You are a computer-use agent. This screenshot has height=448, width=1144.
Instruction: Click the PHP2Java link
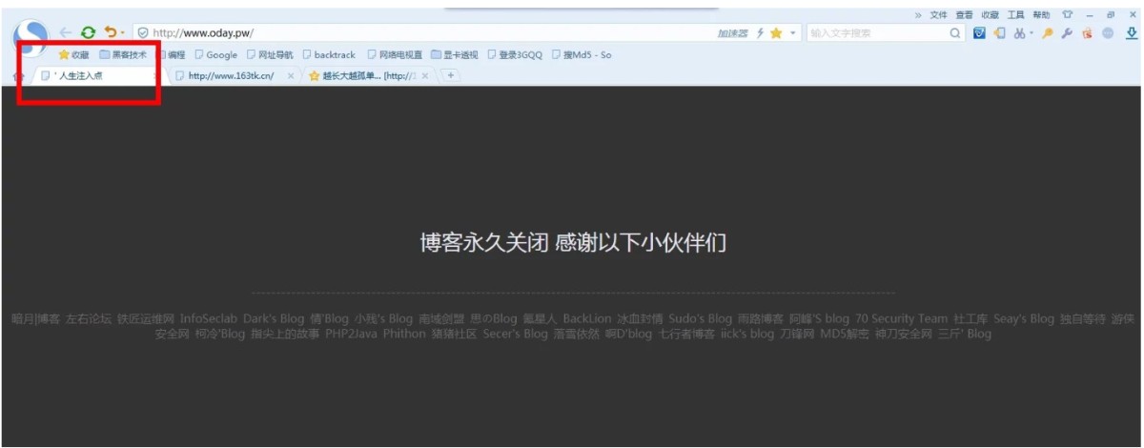[351, 335]
